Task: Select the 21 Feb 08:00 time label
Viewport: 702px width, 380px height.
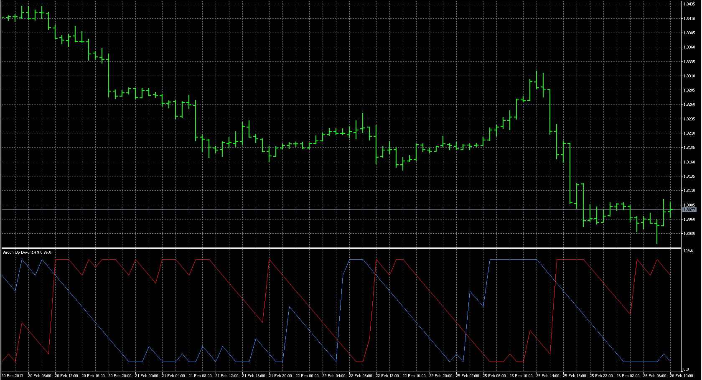Action: [200, 376]
